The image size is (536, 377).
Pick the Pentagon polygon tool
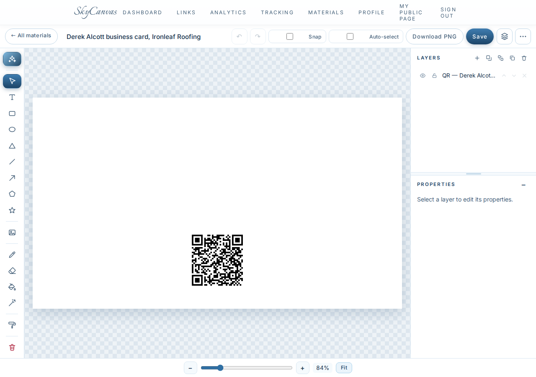[x=12, y=194]
